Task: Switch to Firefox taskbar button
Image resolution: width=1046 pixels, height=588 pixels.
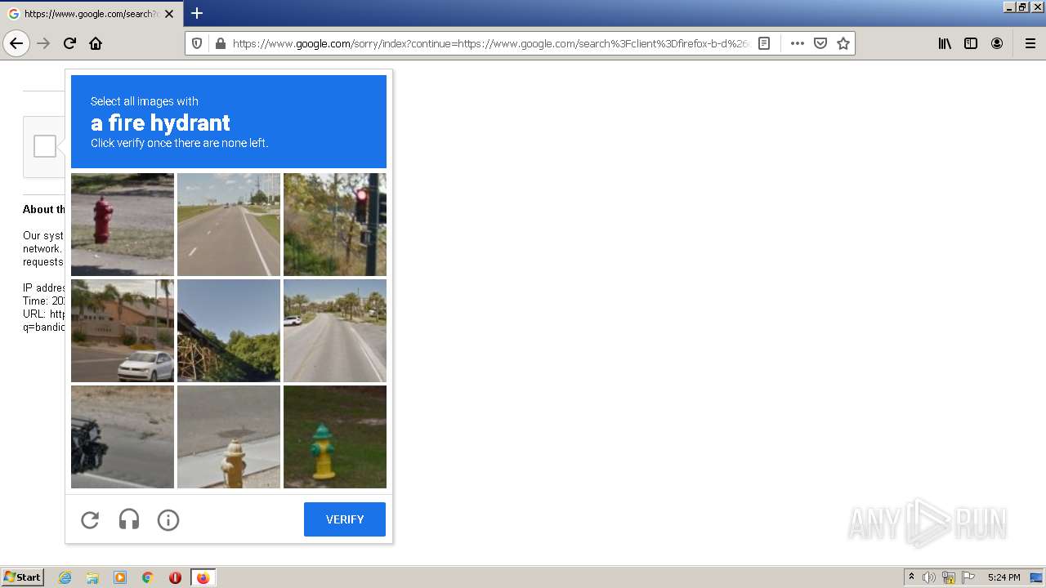Action: click(203, 577)
